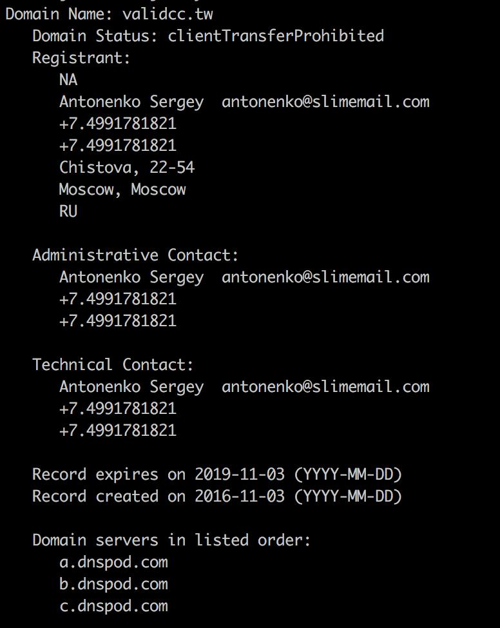Viewport: 500px width, 628px height.
Task: Click the Administrative Contact email address
Action: tap(325, 277)
